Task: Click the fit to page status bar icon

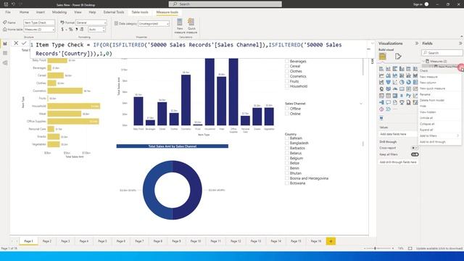Action: click(410, 249)
